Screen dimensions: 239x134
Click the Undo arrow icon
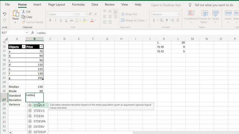(4, 14)
